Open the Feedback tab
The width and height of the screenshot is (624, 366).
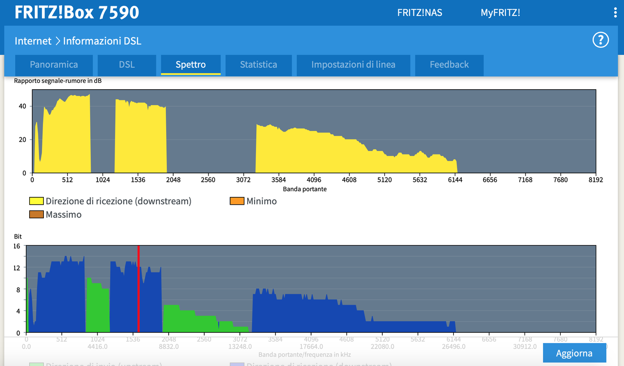coord(449,65)
